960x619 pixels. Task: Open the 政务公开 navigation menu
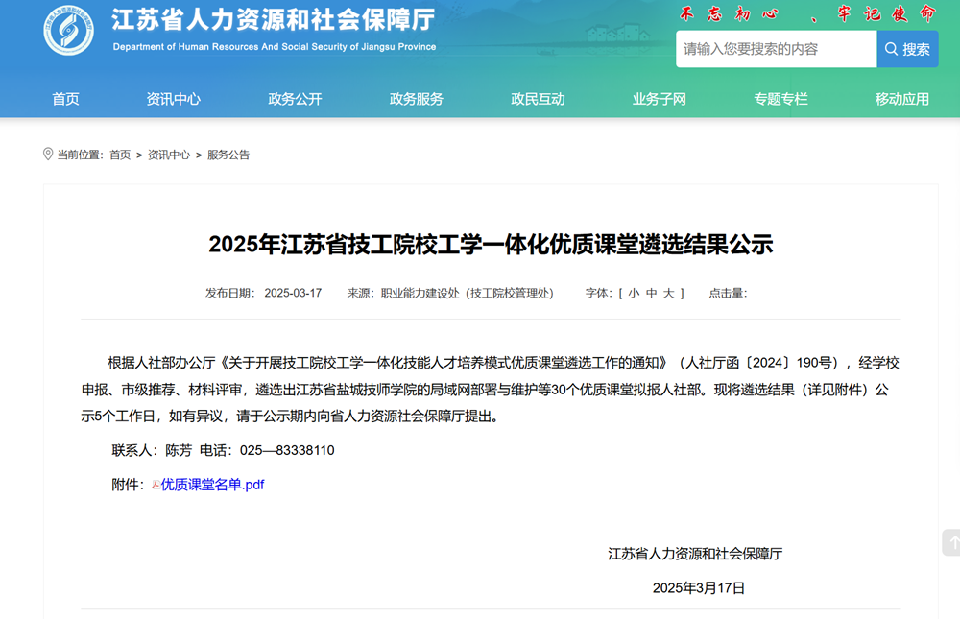point(295,99)
